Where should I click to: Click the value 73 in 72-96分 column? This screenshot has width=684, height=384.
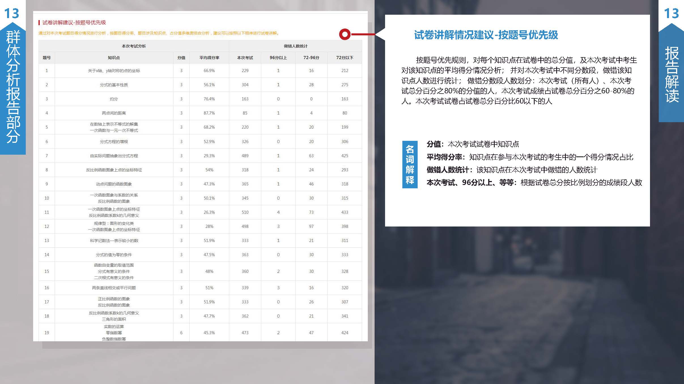coord(311,212)
